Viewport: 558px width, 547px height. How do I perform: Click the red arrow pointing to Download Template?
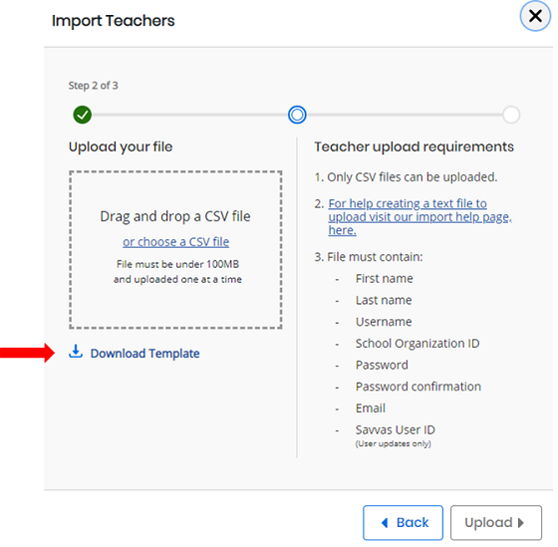pyautogui.click(x=28, y=353)
